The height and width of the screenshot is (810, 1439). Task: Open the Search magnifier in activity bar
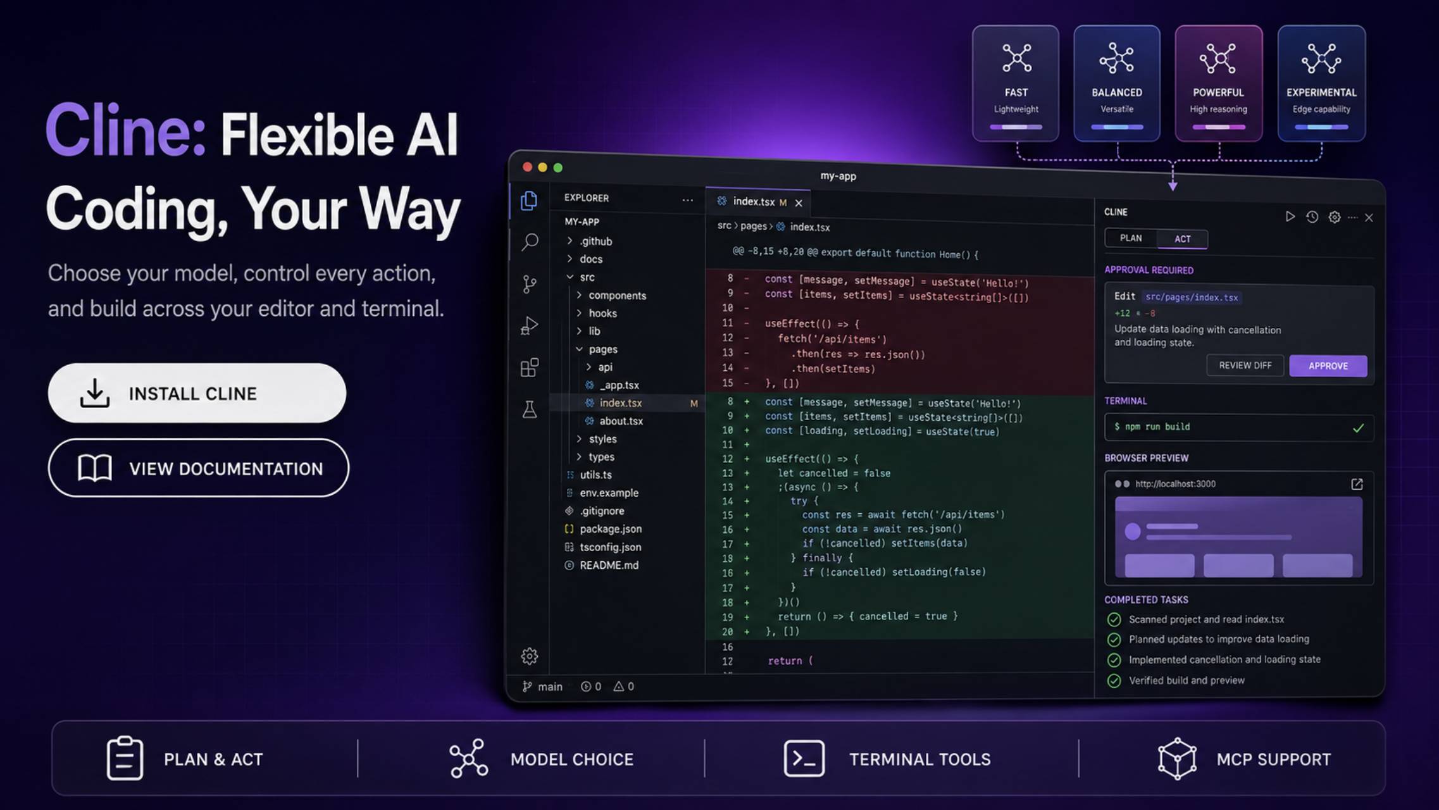[530, 242]
